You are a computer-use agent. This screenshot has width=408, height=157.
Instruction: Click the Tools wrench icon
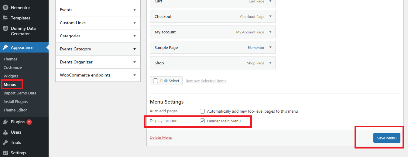pyautogui.click(x=5, y=142)
